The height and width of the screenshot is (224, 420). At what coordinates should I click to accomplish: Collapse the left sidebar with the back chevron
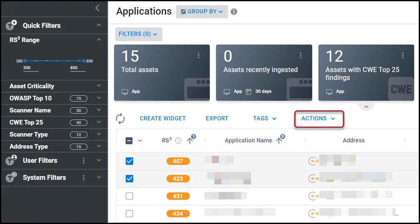click(97, 8)
